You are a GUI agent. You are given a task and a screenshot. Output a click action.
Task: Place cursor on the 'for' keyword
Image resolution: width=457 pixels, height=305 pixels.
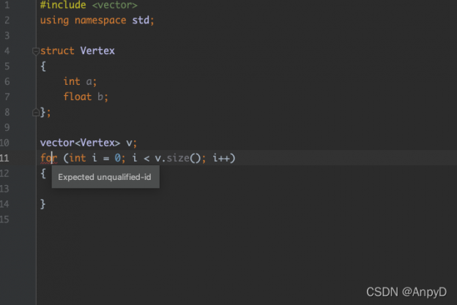(x=48, y=158)
